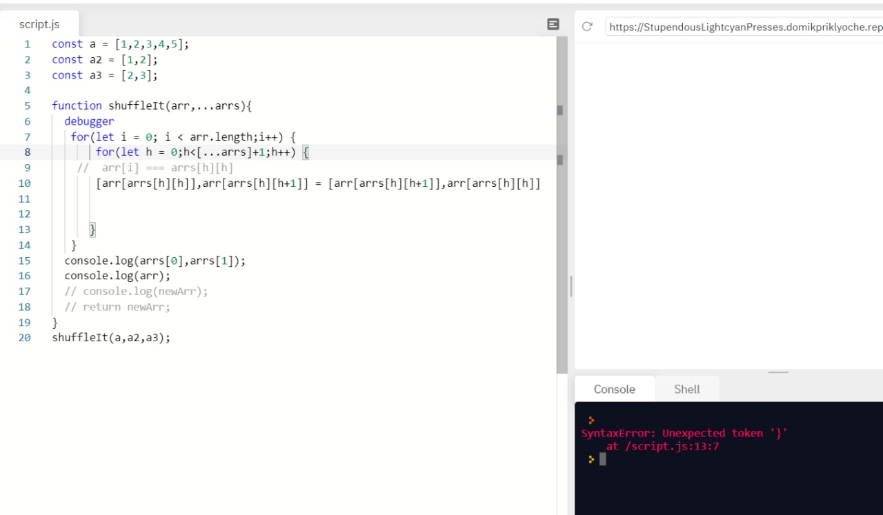Open the Shell tab
883x515 pixels.
tap(687, 389)
